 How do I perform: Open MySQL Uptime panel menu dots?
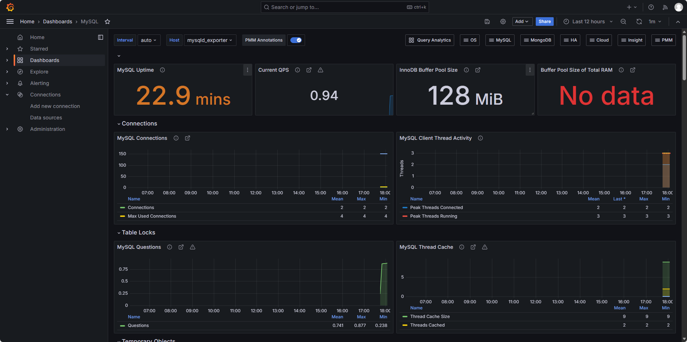pos(248,70)
